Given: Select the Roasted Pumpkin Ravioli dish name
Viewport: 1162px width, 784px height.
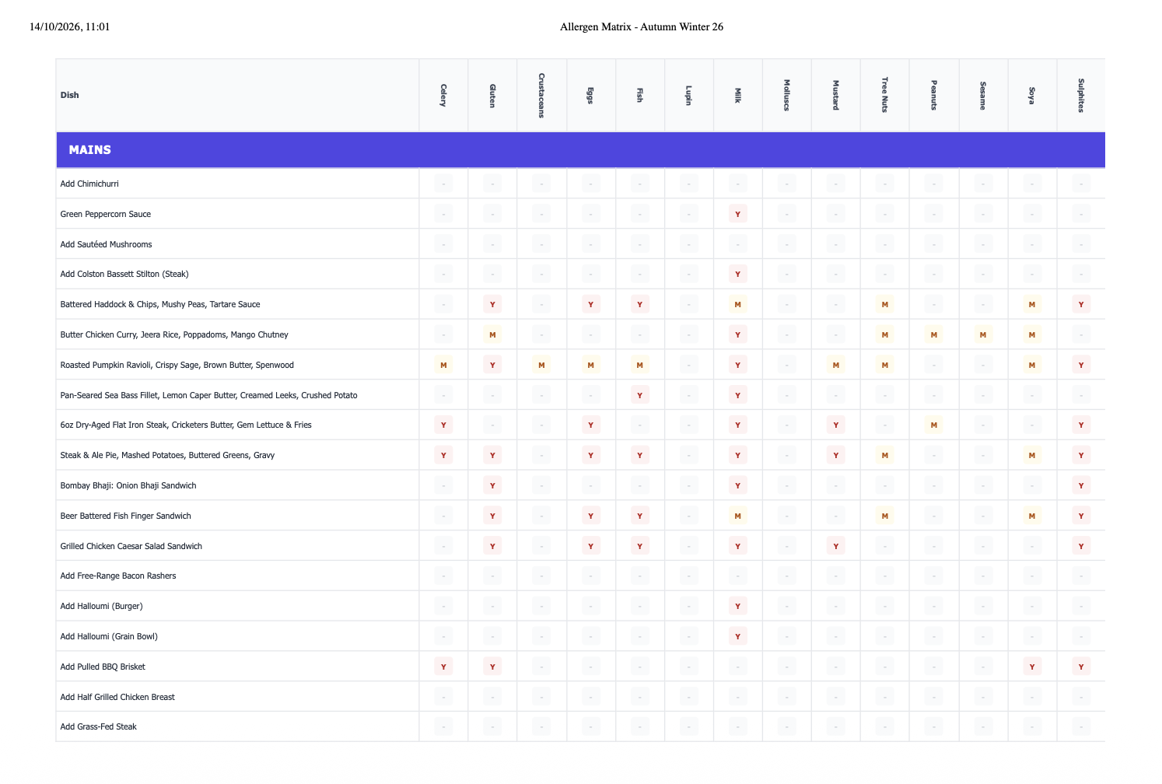Looking at the screenshot, I should click(177, 365).
